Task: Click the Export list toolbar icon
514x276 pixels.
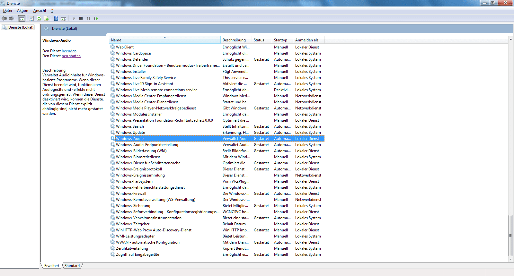Action: coord(46,18)
